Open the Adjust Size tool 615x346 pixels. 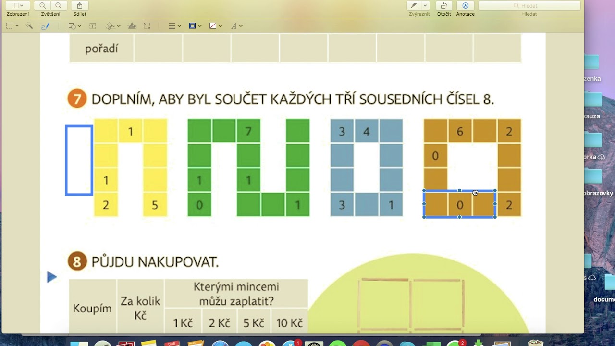147,26
